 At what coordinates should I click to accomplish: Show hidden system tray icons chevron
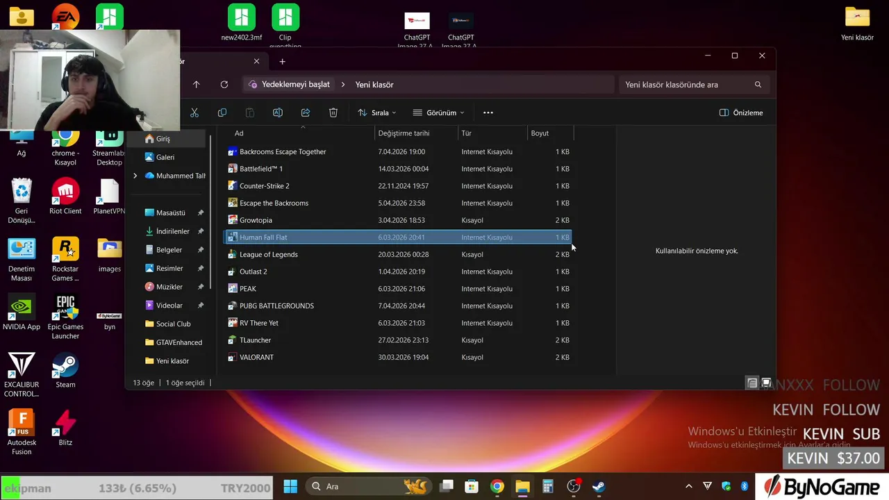[x=689, y=486]
